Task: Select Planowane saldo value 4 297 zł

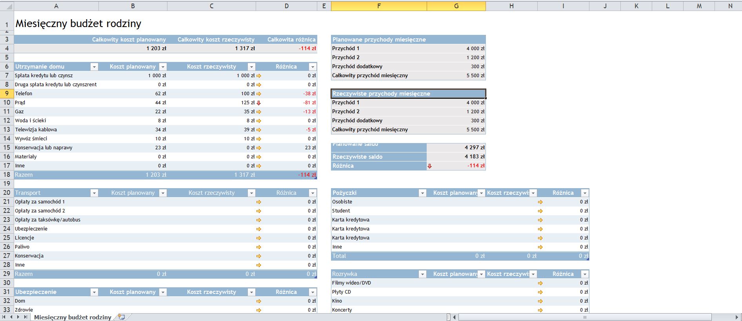Action: 456,148
